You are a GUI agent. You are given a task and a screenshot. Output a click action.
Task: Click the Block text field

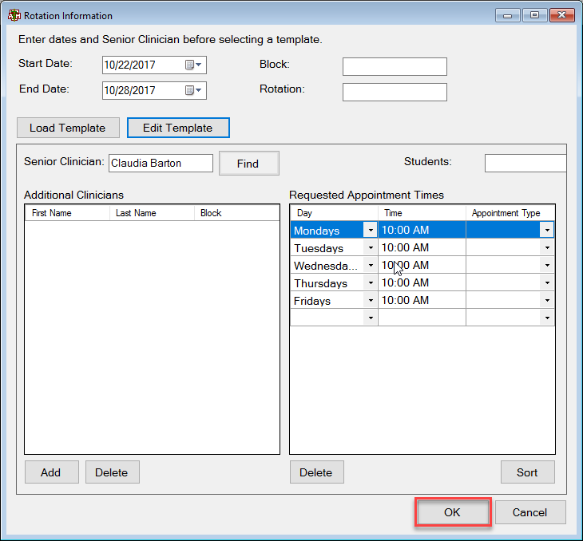395,66
